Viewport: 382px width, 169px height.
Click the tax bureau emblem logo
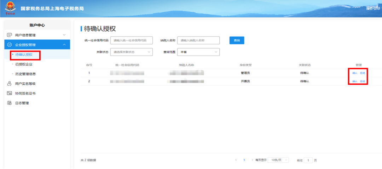pos(10,8)
